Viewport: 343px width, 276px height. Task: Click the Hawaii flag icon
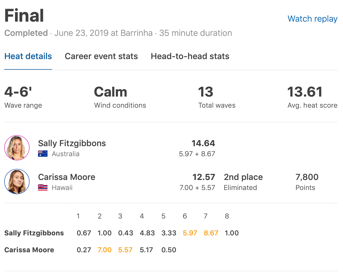[x=43, y=187]
